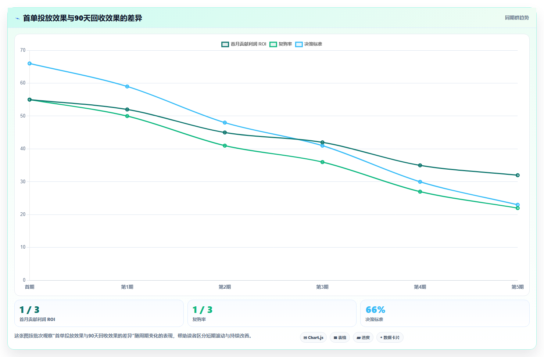Click the x-axis label 第5期
The width and height of the screenshot is (544, 357).
[x=518, y=287]
